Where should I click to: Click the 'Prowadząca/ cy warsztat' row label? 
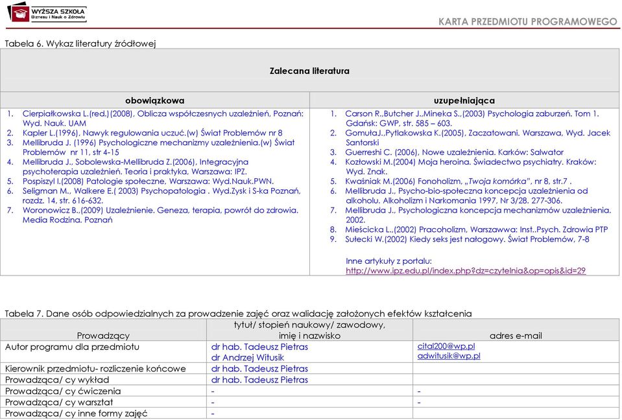[x=59, y=402]
